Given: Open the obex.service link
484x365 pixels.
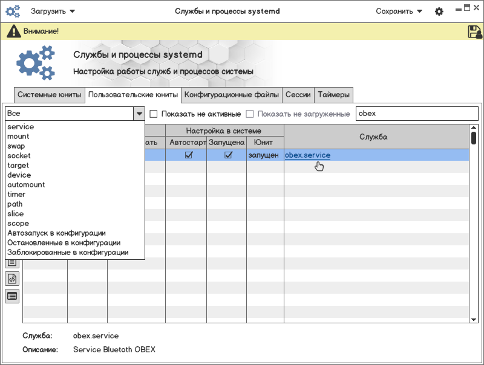Looking at the screenshot, I should (x=307, y=155).
